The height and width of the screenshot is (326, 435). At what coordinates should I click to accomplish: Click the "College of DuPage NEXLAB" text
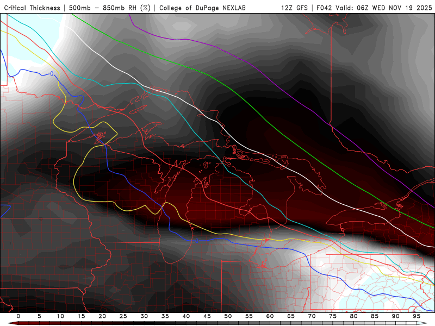tap(202, 8)
